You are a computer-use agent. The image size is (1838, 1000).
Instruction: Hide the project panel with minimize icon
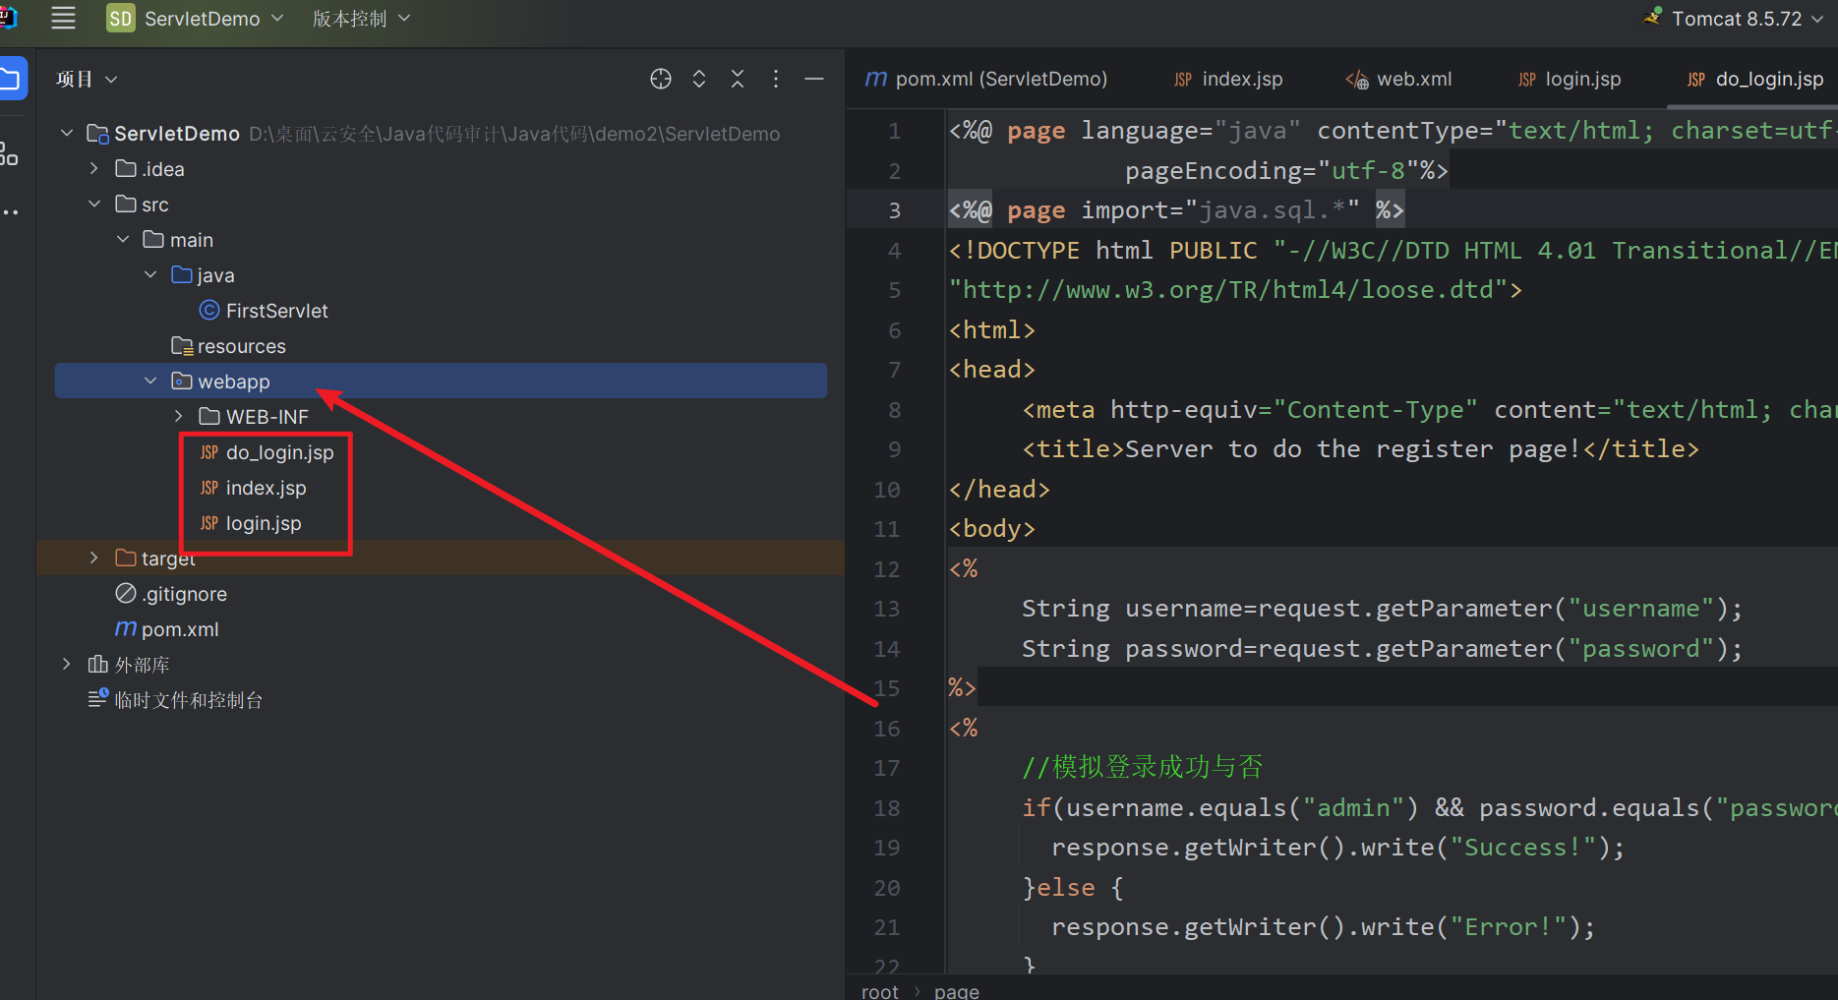click(x=814, y=79)
